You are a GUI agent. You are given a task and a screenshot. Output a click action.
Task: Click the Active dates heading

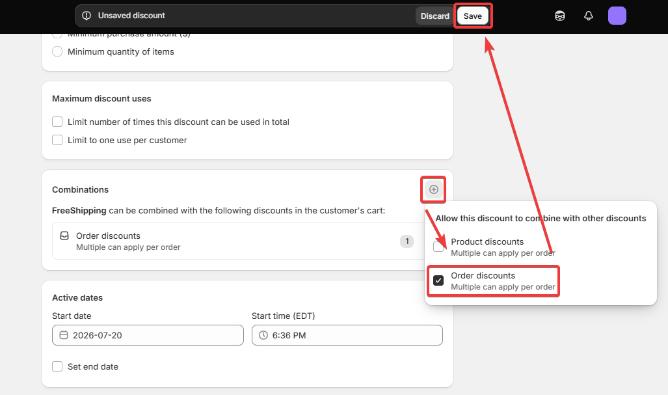coord(77,298)
